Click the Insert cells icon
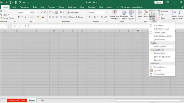Viewport: 184px width, 103px height. click(140, 13)
